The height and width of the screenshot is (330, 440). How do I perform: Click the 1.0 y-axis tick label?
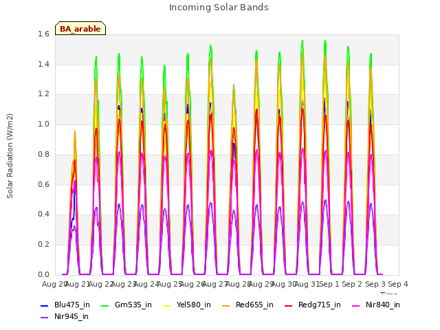43,124
